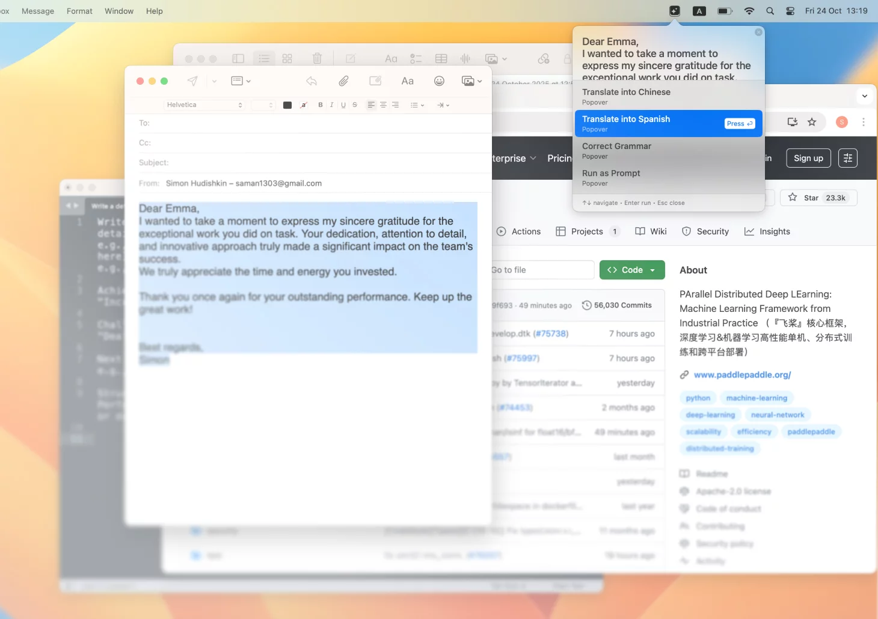Click the reply arrow icon in compose toolbar
Viewport: 878px width, 619px height.
pyautogui.click(x=312, y=81)
